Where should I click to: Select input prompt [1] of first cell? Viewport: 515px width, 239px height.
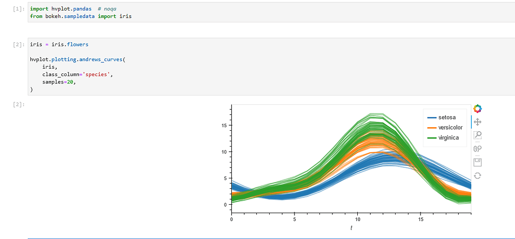(x=19, y=9)
